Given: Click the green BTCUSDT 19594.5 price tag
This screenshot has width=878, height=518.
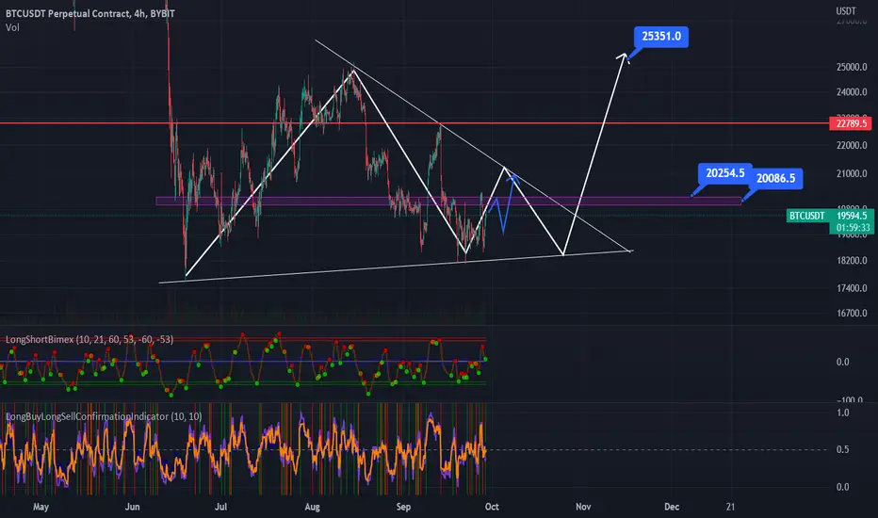Looking at the screenshot, I should click(x=829, y=216).
